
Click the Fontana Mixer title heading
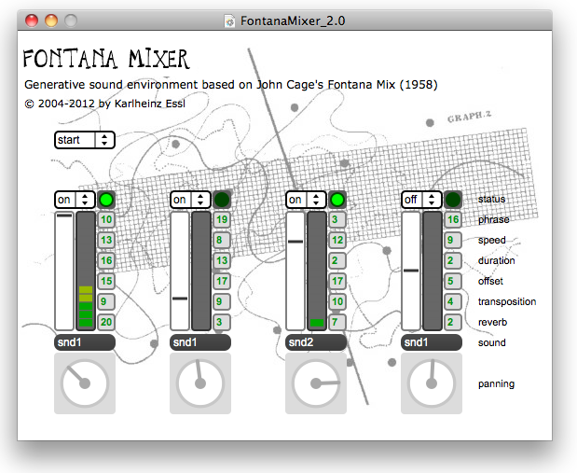pyautogui.click(x=106, y=59)
